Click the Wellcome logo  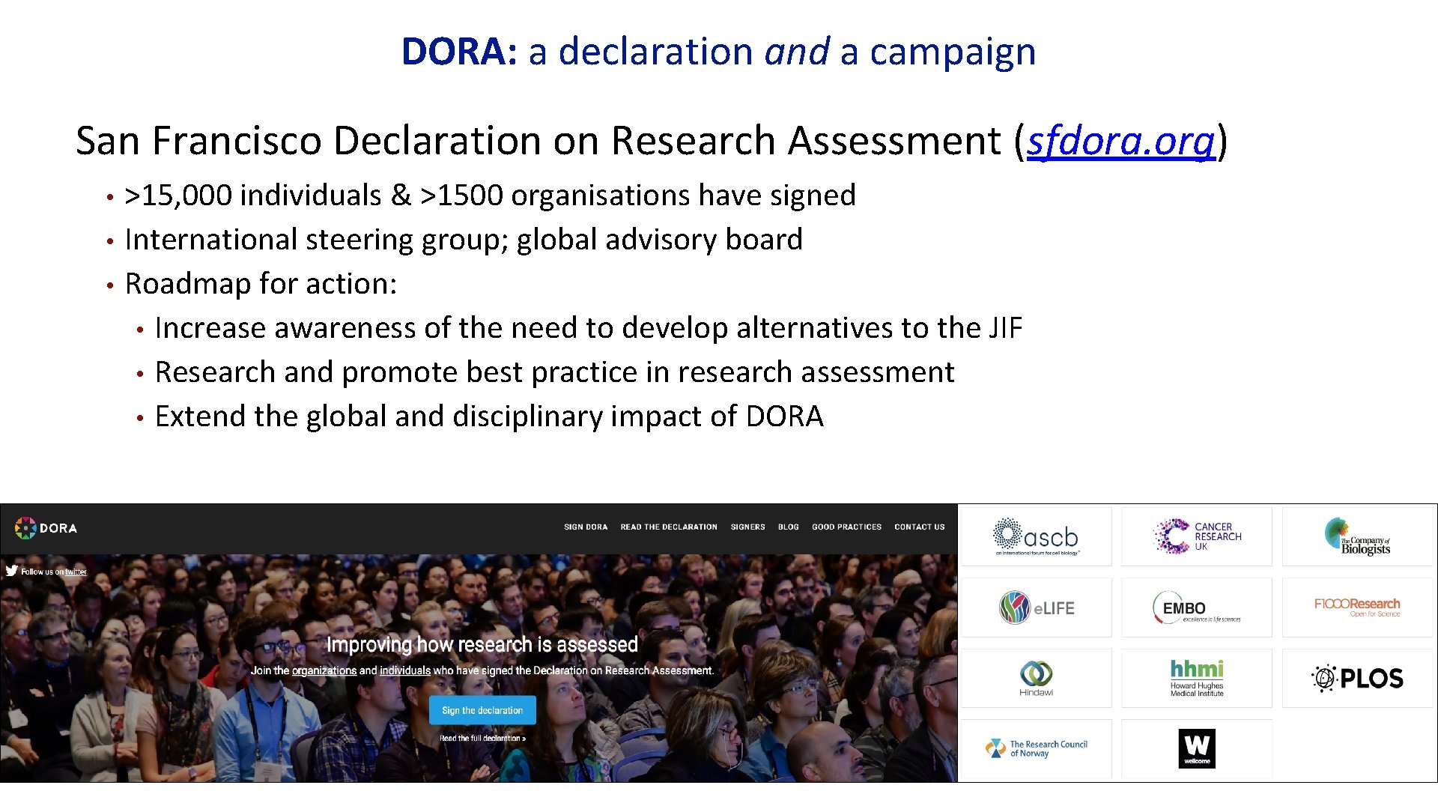point(1196,748)
